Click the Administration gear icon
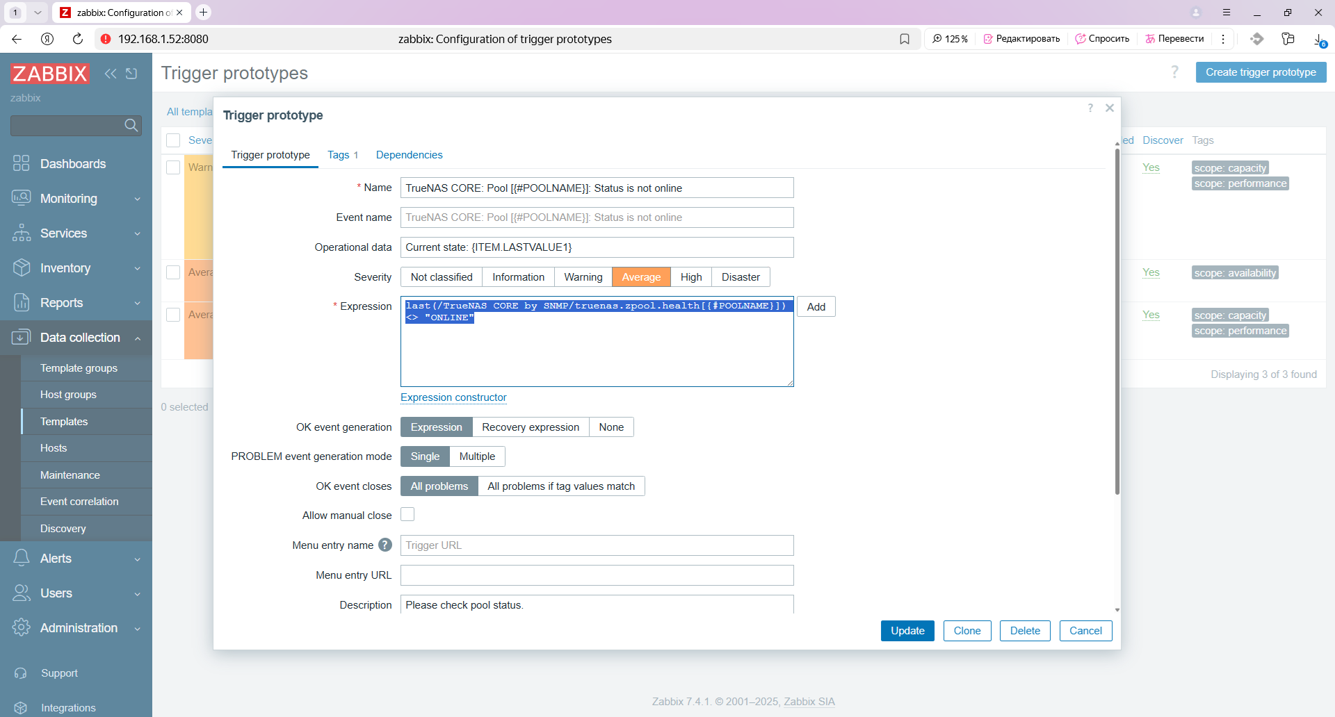1335x717 pixels. tap(22, 627)
